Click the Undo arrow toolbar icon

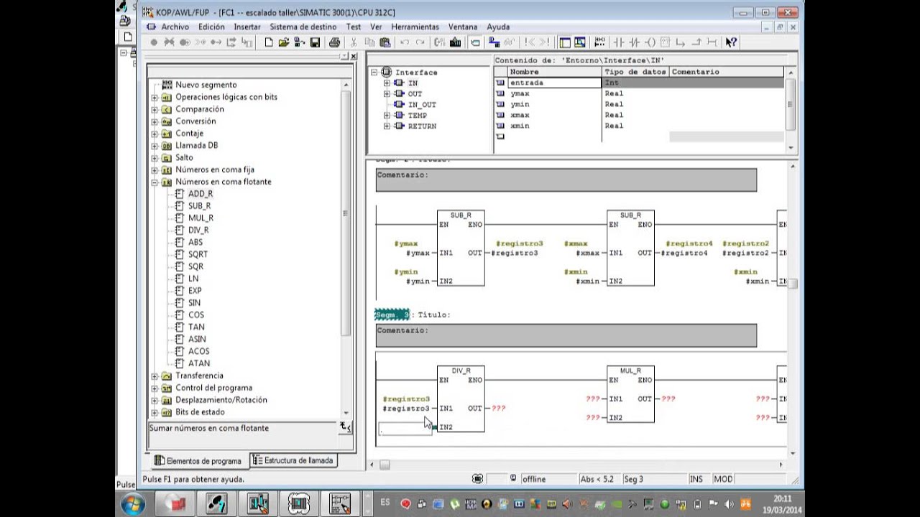point(404,42)
